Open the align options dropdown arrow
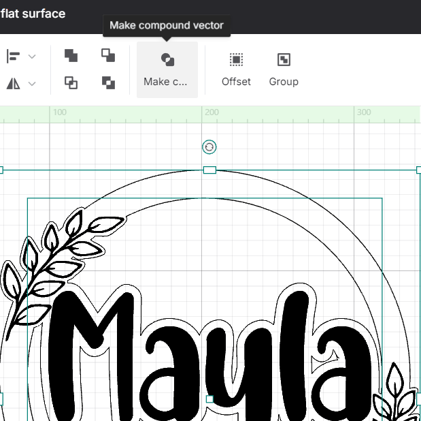Image resolution: width=421 pixels, height=421 pixels. pyautogui.click(x=32, y=57)
